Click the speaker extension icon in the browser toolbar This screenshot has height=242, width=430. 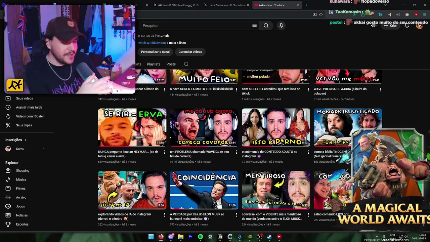(398, 14)
